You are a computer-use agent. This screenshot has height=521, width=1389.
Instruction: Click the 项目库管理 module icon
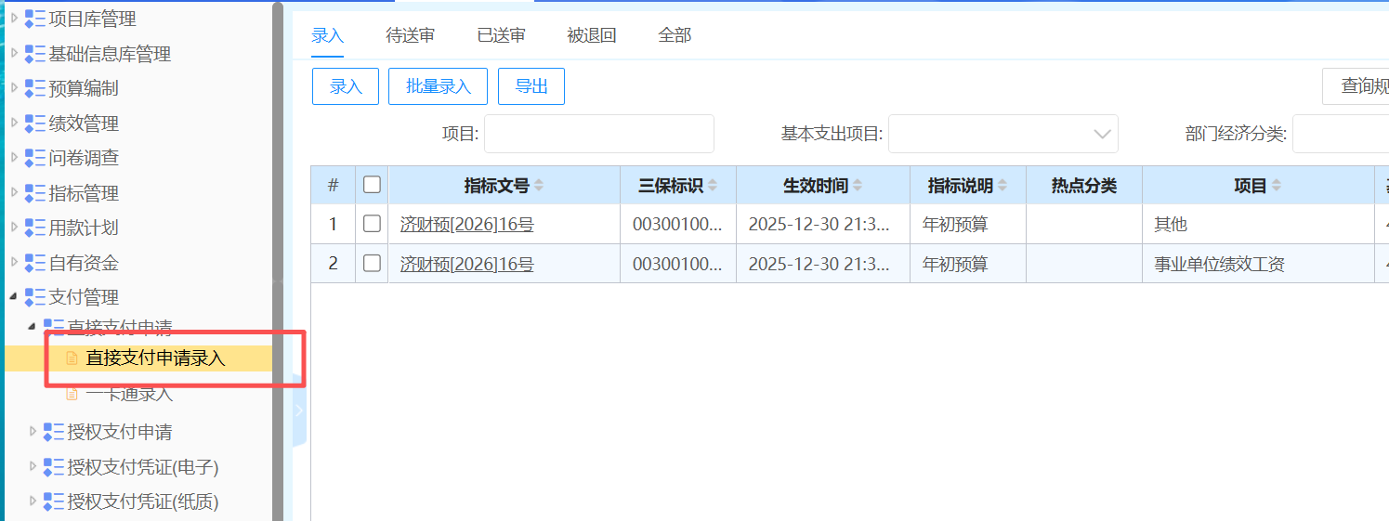click(35, 19)
